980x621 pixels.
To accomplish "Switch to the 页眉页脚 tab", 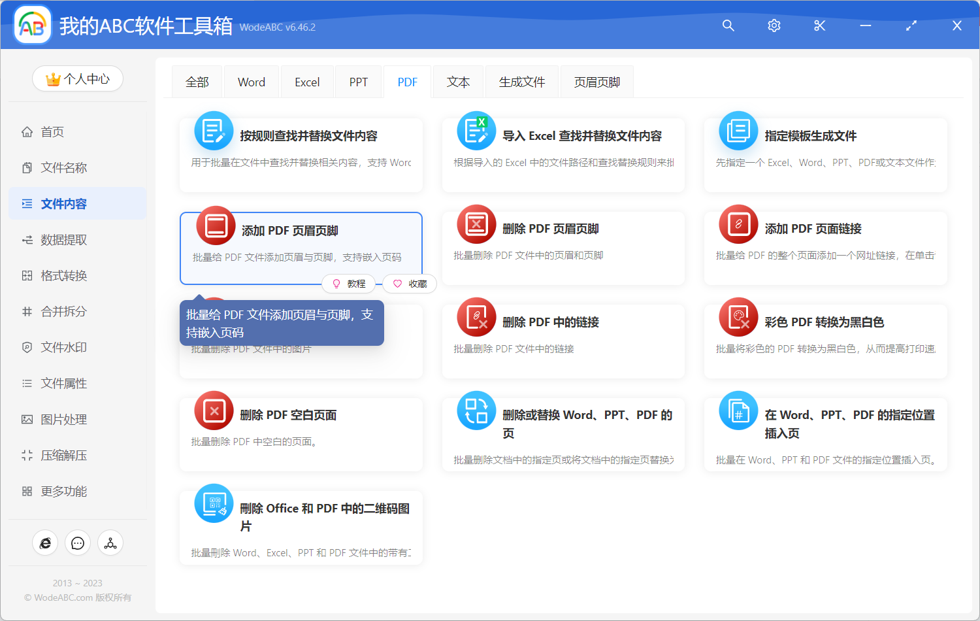I will (596, 81).
